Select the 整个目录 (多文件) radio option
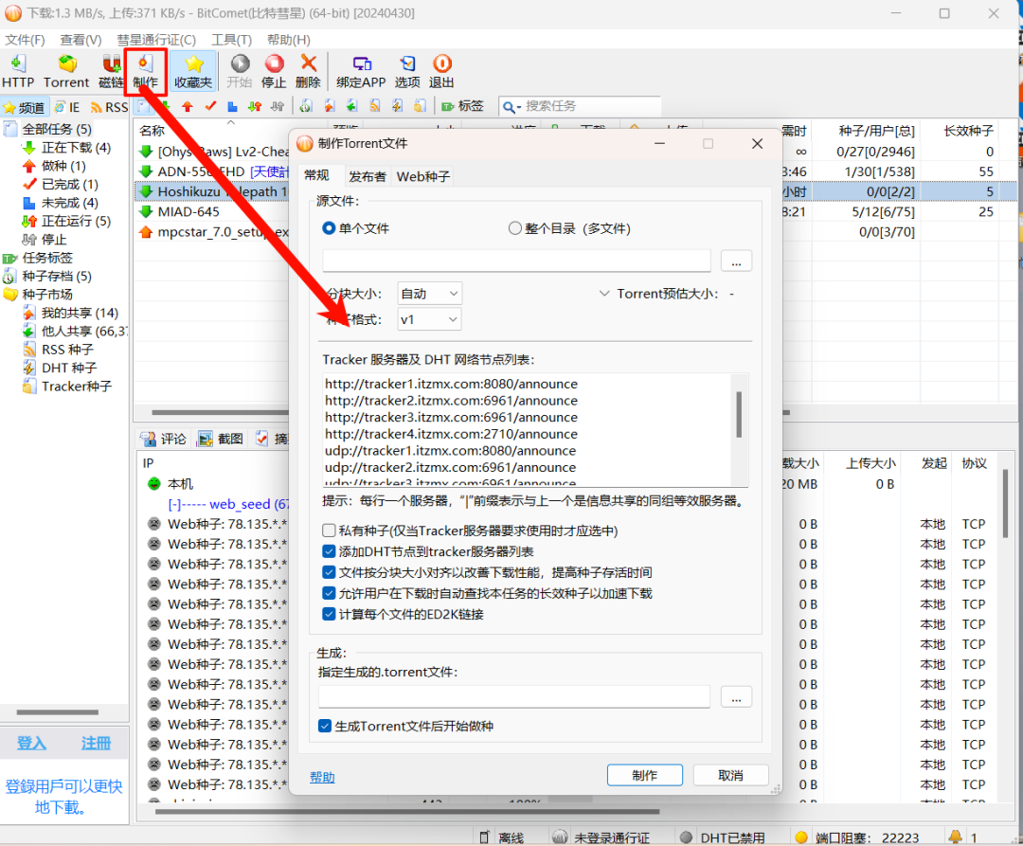The height and width of the screenshot is (846, 1023). [x=569, y=228]
